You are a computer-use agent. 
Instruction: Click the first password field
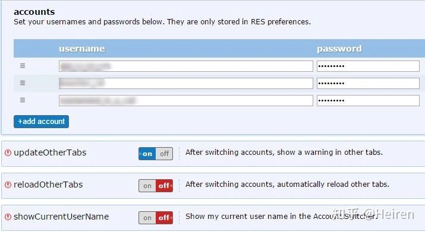(x=368, y=66)
